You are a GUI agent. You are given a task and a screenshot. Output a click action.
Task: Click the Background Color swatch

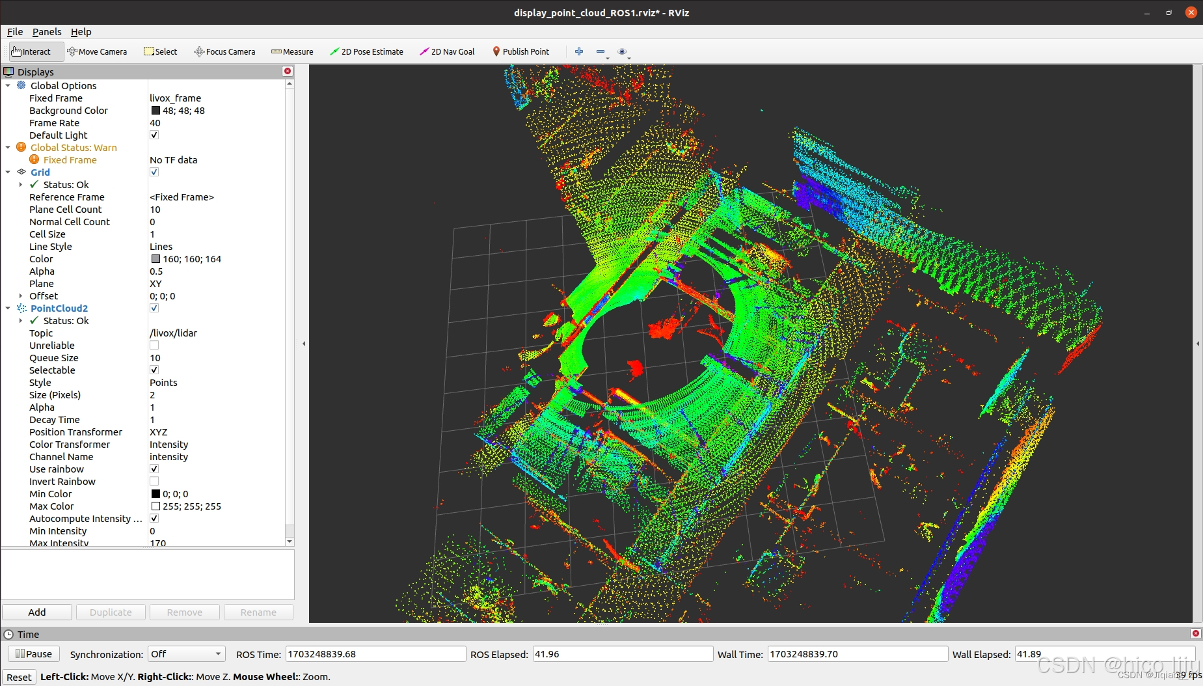click(155, 111)
